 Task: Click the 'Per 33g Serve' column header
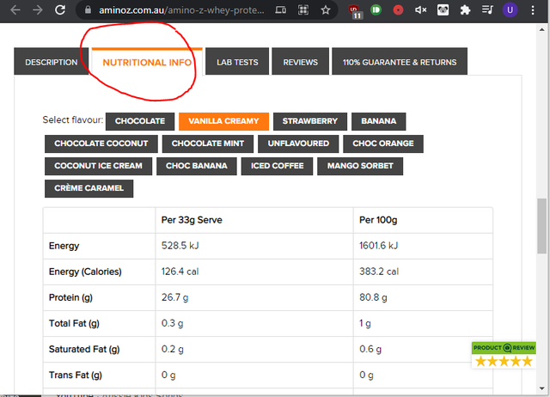pos(192,220)
